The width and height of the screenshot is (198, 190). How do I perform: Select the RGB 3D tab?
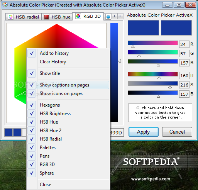(x=88, y=16)
